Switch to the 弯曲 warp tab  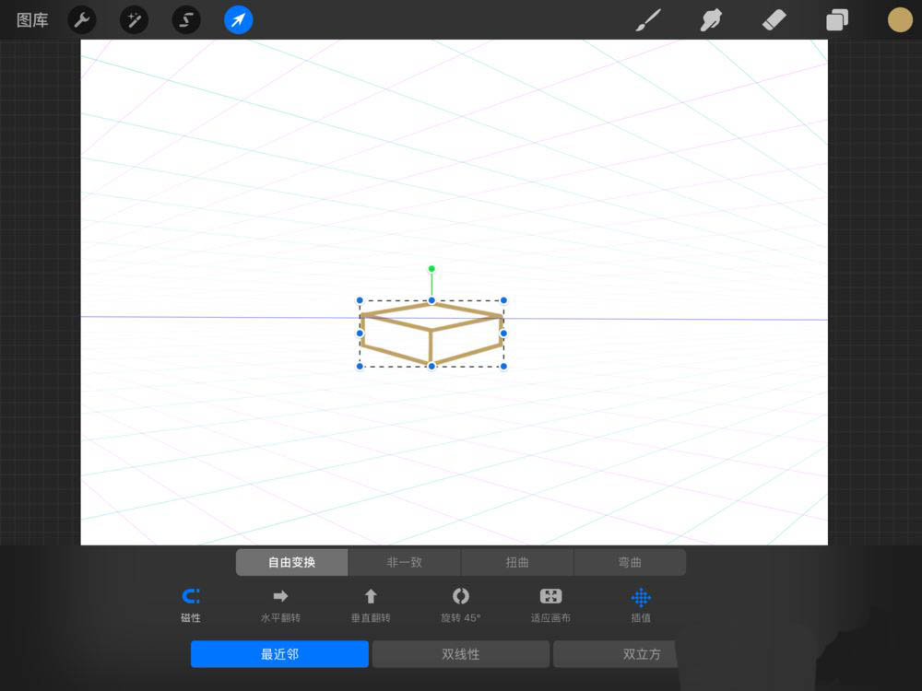pyautogui.click(x=631, y=562)
